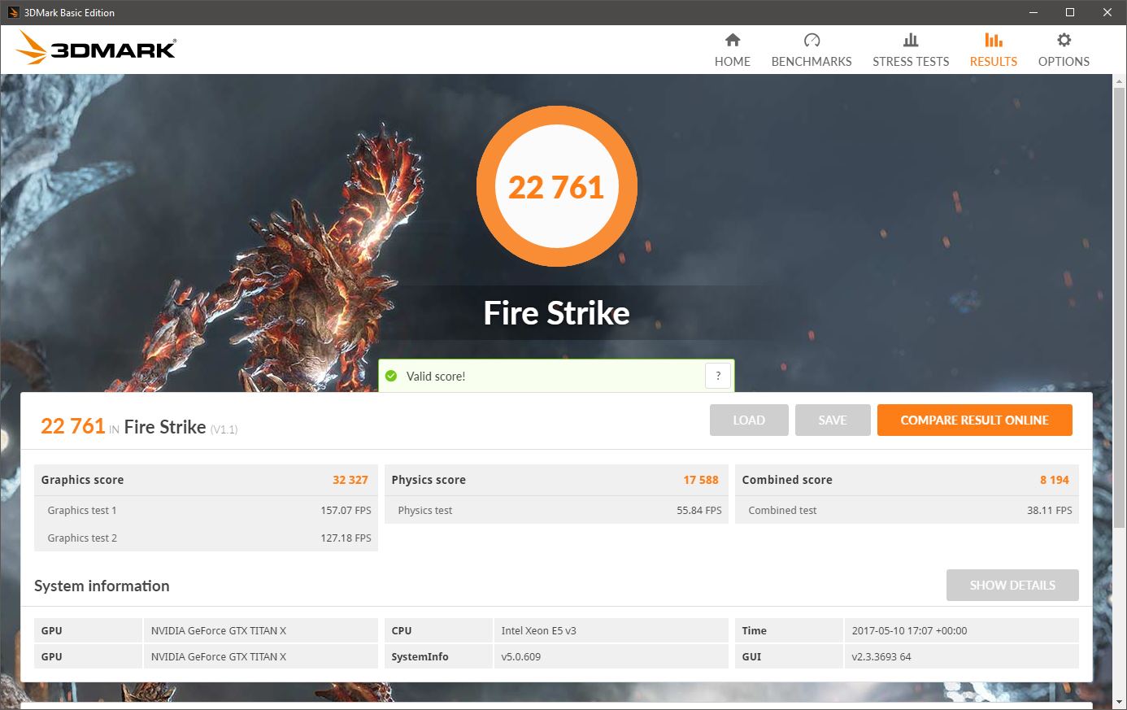The width and height of the screenshot is (1127, 710).
Task: Click the green valid score checkmark icon
Action: pyautogui.click(x=391, y=376)
